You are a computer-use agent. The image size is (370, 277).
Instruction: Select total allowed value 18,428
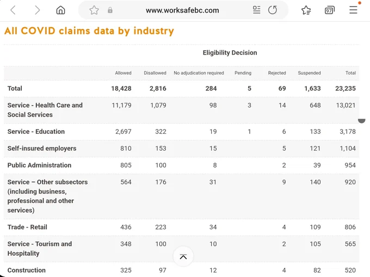click(121, 89)
